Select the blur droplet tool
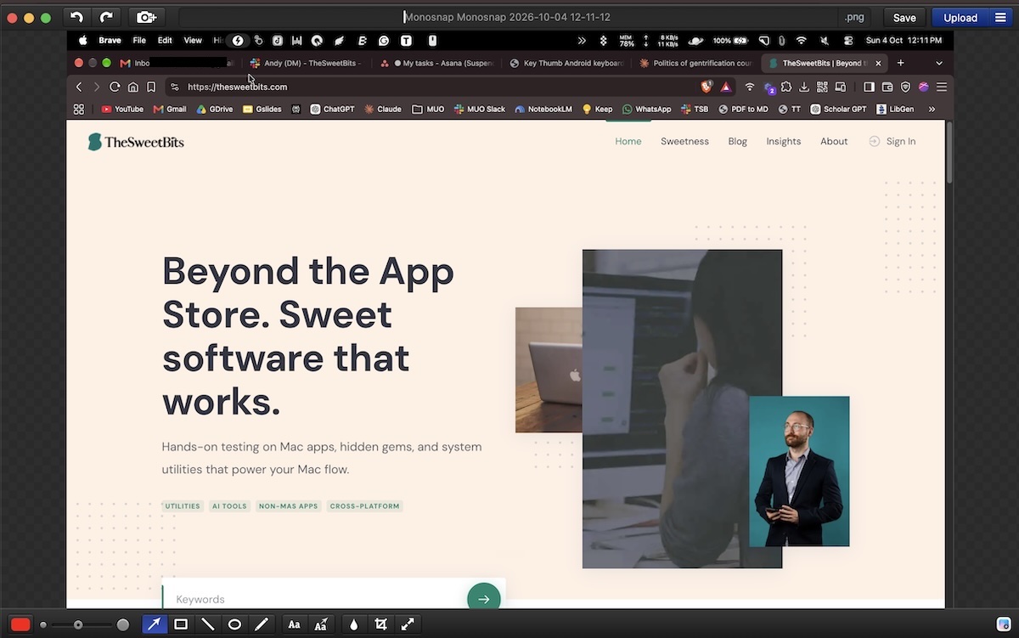The image size is (1019, 638). pyautogui.click(x=353, y=624)
